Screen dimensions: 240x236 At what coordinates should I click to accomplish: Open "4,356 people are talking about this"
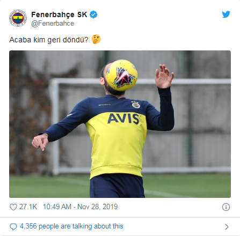[x=71, y=226]
